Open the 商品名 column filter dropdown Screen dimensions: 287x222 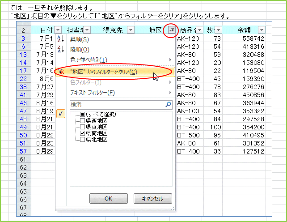tap(199, 30)
